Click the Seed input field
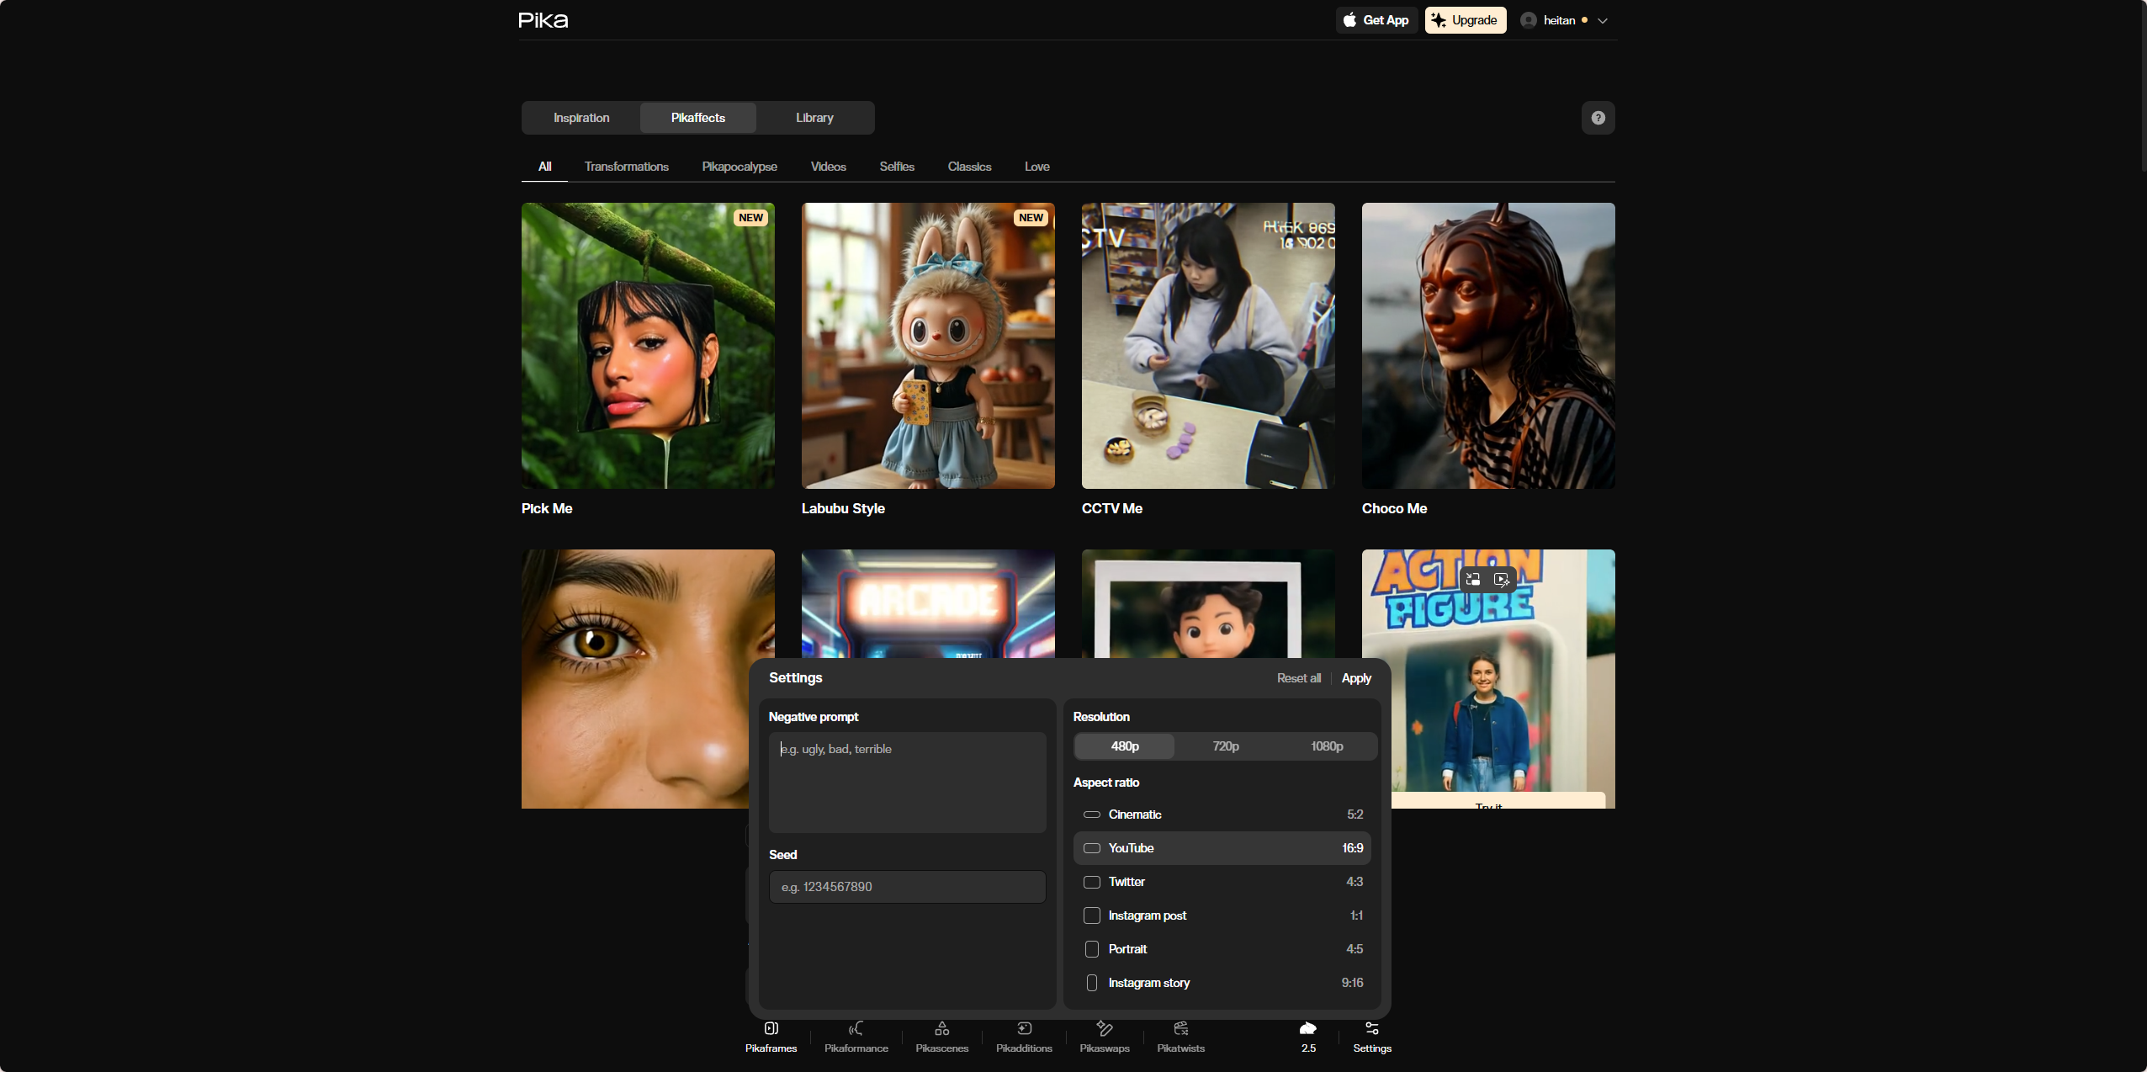2147x1072 pixels. click(907, 887)
